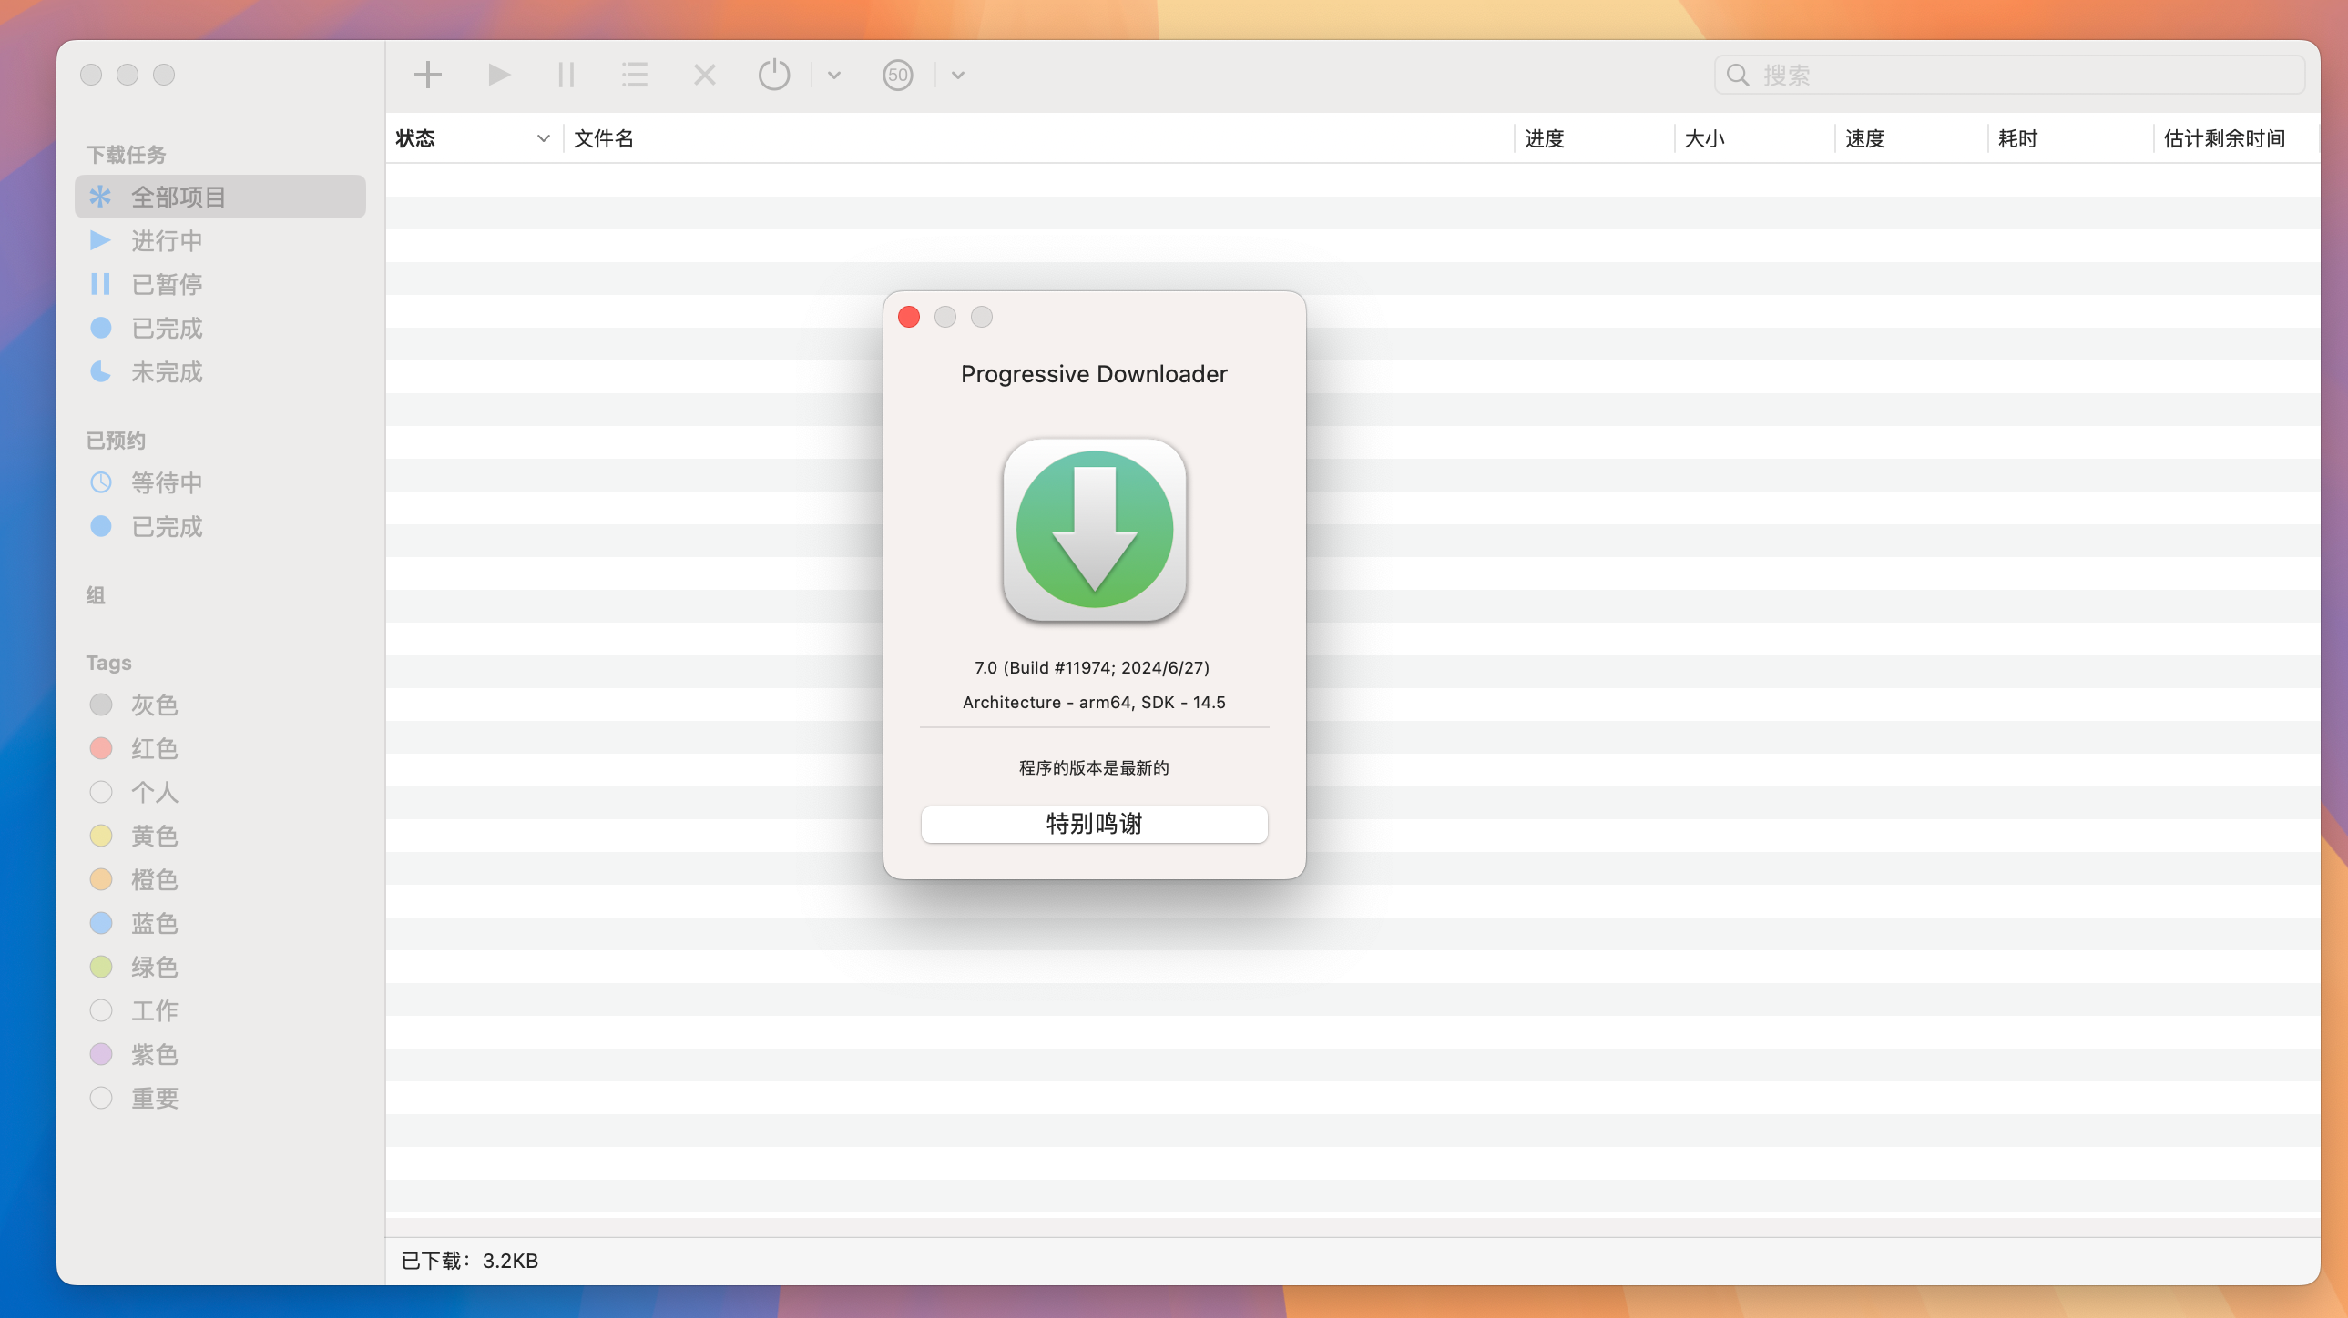Focus the 搜索 search field
This screenshot has height=1318, width=2348.
(x=2009, y=75)
